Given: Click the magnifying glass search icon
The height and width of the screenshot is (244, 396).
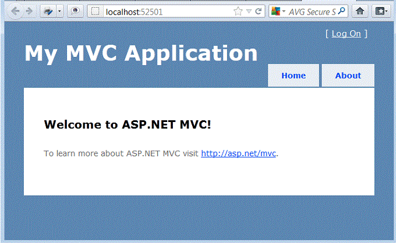Looking at the screenshot, I should [342, 11].
